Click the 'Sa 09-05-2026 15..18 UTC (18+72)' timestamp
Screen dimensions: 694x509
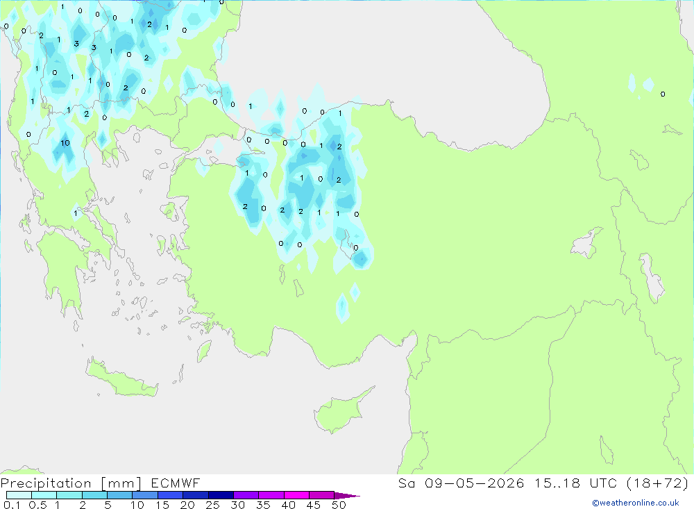pos(543,483)
